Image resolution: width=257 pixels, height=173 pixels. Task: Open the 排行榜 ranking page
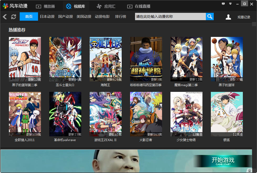tap(121, 16)
